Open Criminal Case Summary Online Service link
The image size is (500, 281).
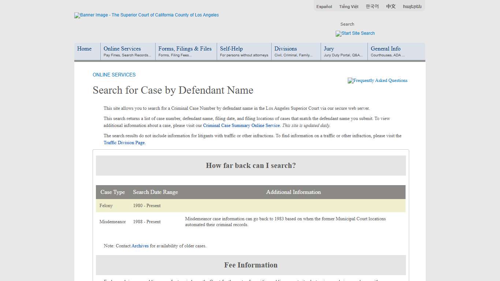pyautogui.click(x=241, y=125)
